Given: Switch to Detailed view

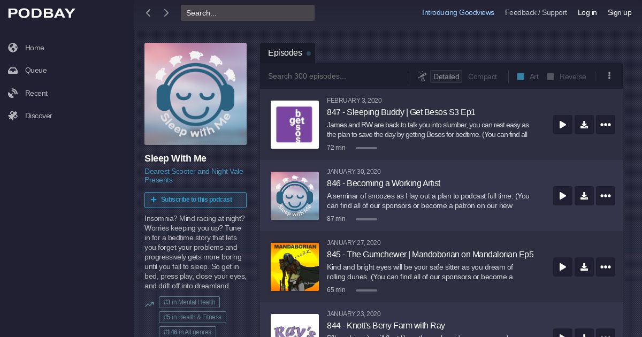Looking at the screenshot, I should 446,76.
